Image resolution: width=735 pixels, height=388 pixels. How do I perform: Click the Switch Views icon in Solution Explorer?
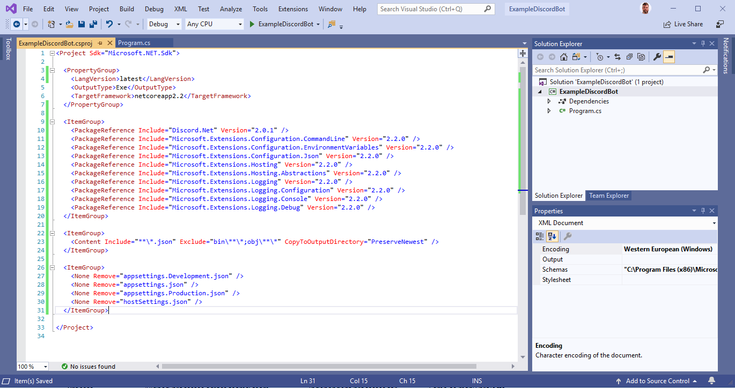(577, 57)
